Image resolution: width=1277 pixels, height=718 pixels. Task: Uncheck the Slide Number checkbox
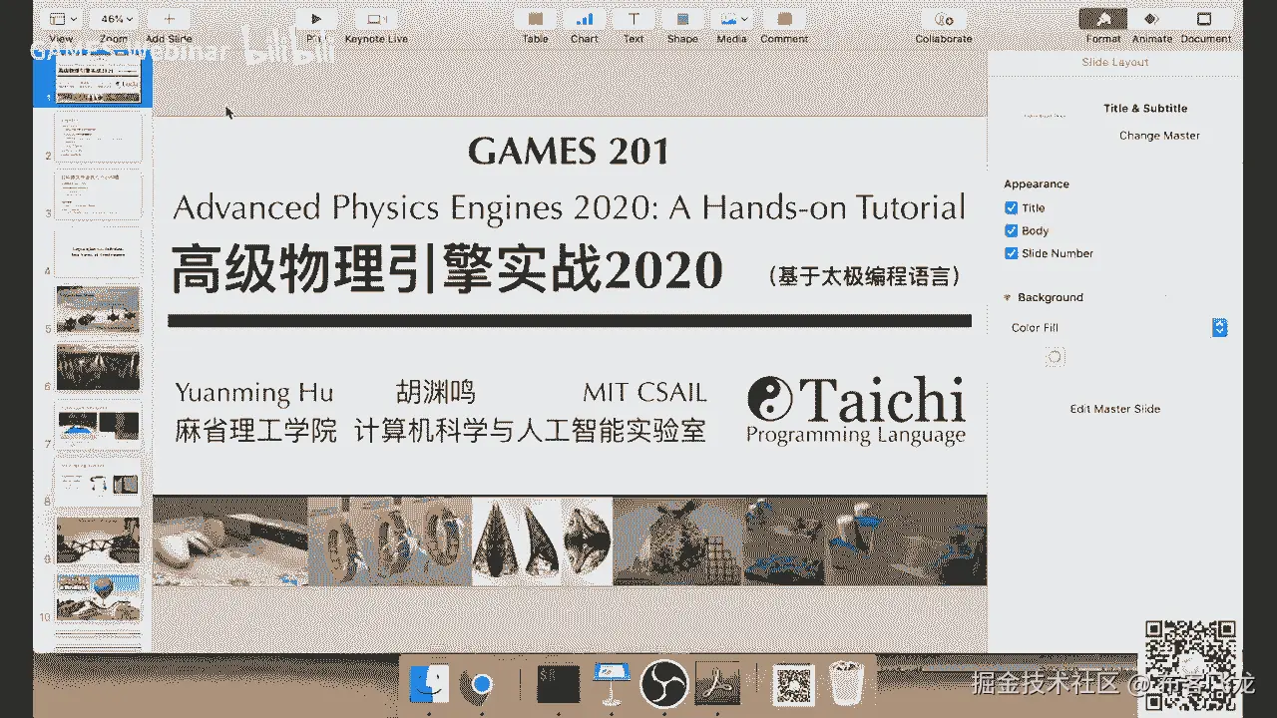pyautogui.click(x=1012, y=253)
